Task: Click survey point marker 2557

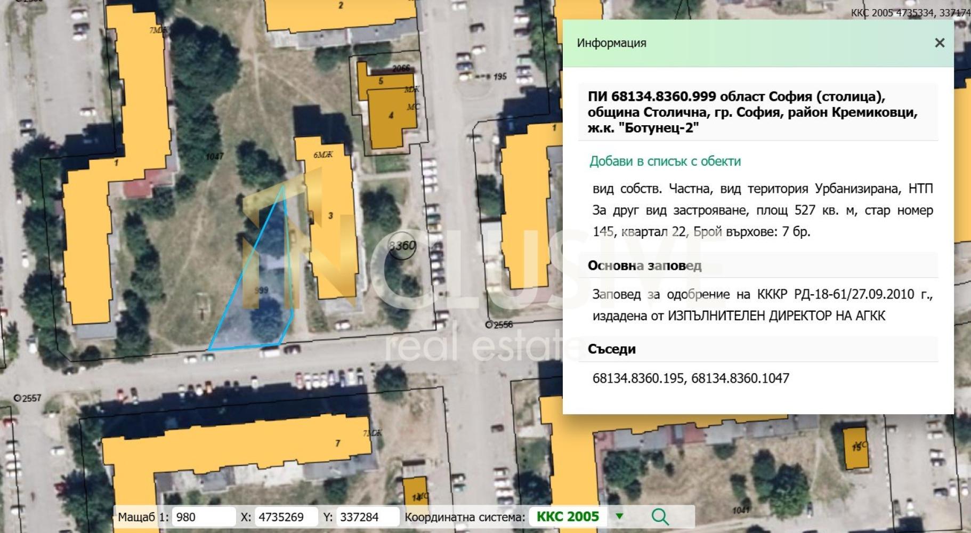Action: pos(17,398)
